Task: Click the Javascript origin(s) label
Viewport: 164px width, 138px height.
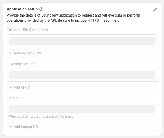Action: [x=22, y=64]
